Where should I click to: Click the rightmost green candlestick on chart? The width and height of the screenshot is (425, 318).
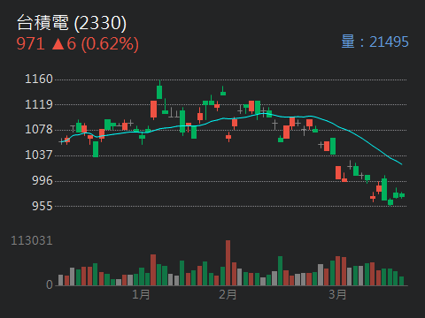(x=402, y=195)
